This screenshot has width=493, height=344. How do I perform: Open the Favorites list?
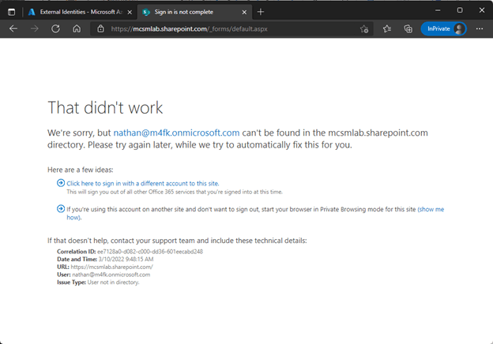tap(387, 29)
